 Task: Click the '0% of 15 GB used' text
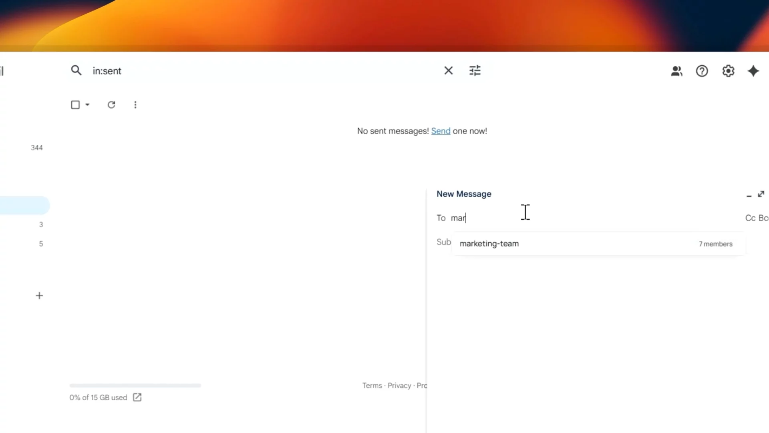[98, 398]
